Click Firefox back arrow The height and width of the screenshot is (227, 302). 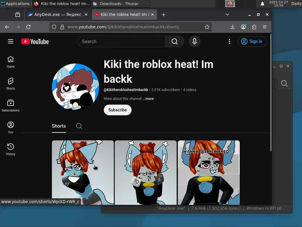click(7, 27)
